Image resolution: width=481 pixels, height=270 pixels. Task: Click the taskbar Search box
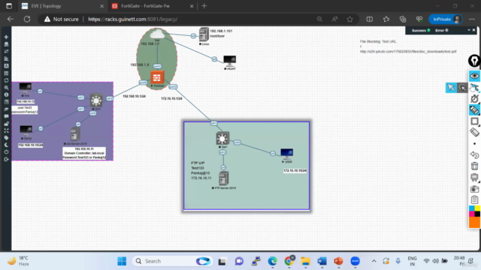point(173,261)
